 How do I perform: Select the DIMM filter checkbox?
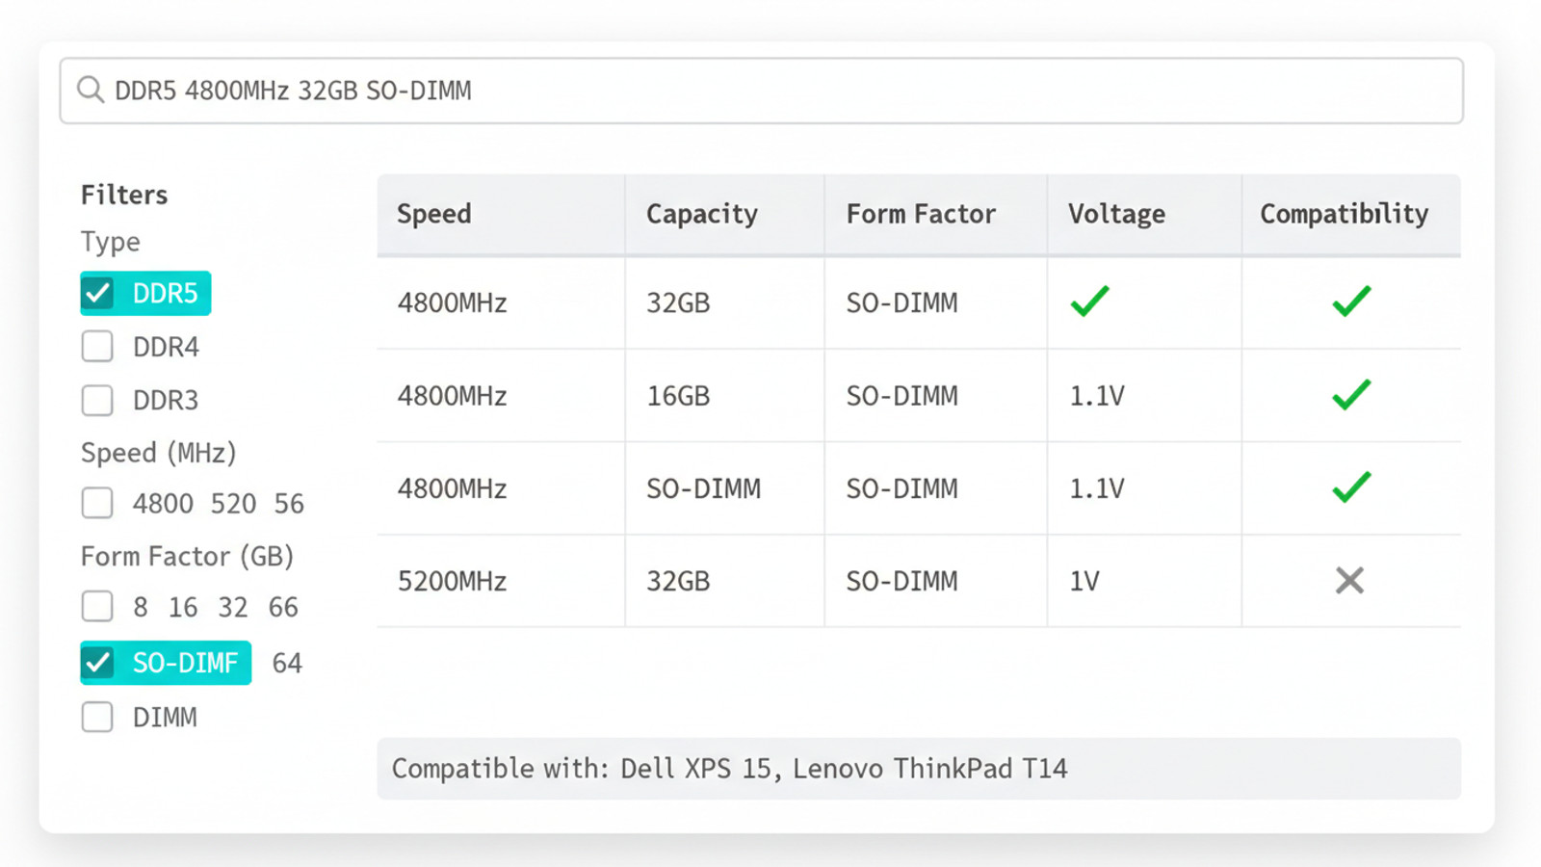point(97,717)
